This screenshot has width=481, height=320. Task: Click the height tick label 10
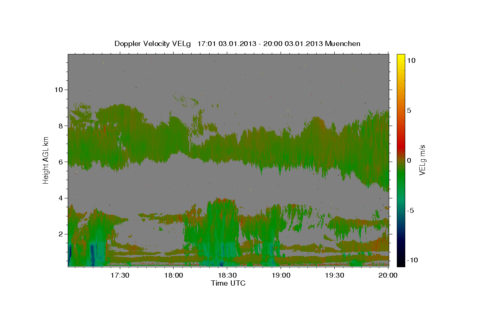(58, 90)
